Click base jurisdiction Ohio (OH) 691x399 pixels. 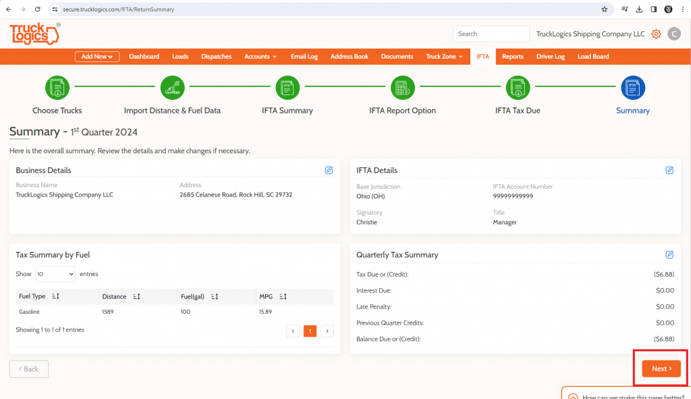370,196
